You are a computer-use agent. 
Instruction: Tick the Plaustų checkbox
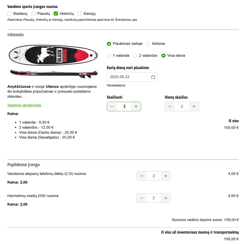tap(34, 14)
